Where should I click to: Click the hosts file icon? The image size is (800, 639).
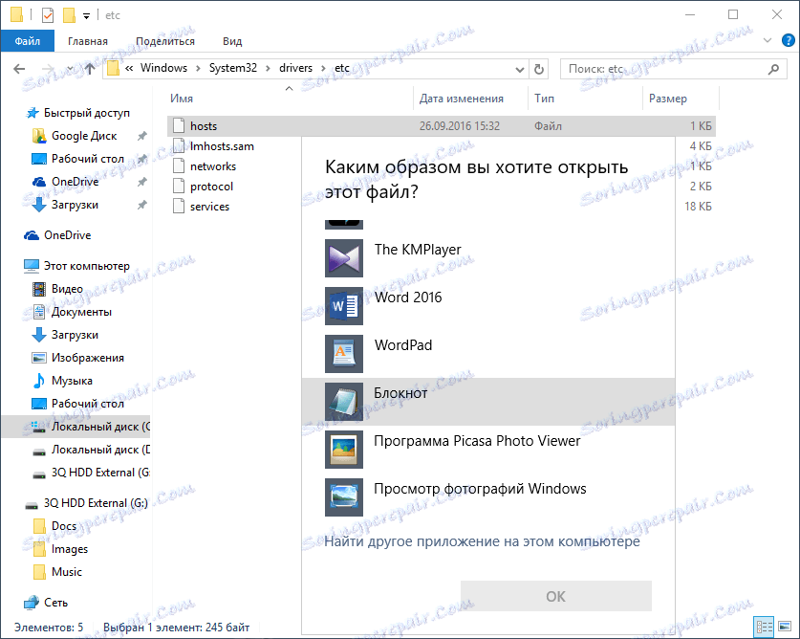pyautogui.click(x=179, y=125)
